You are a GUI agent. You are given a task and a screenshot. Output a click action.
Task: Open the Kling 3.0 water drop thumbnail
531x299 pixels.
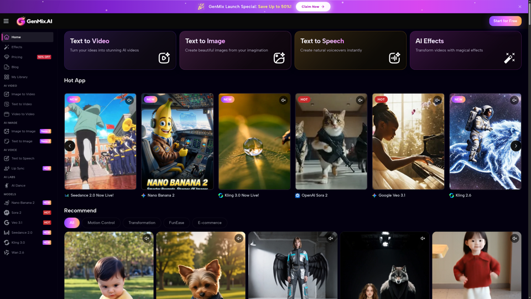click(254, 141)
